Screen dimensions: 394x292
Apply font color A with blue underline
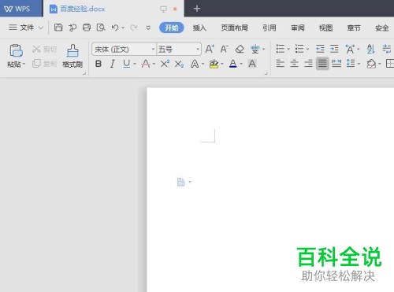point(233,64)
